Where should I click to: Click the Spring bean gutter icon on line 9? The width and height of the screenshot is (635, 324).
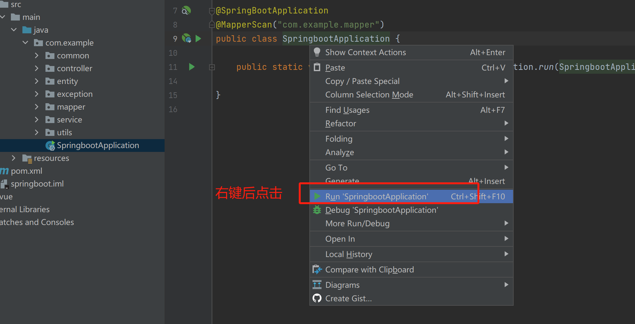click(x=186, y=38)
